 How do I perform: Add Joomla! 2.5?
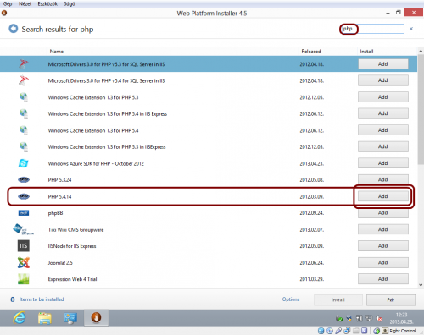(383, 262)
